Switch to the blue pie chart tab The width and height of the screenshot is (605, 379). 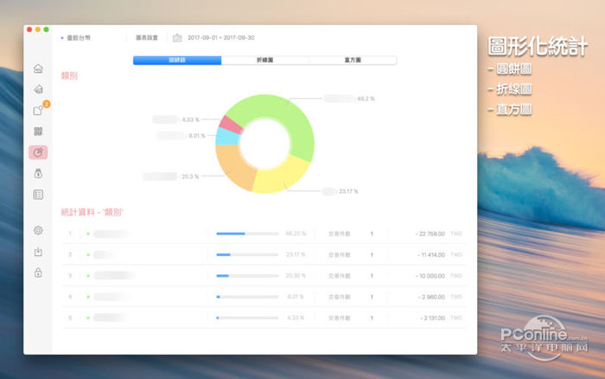177,60
